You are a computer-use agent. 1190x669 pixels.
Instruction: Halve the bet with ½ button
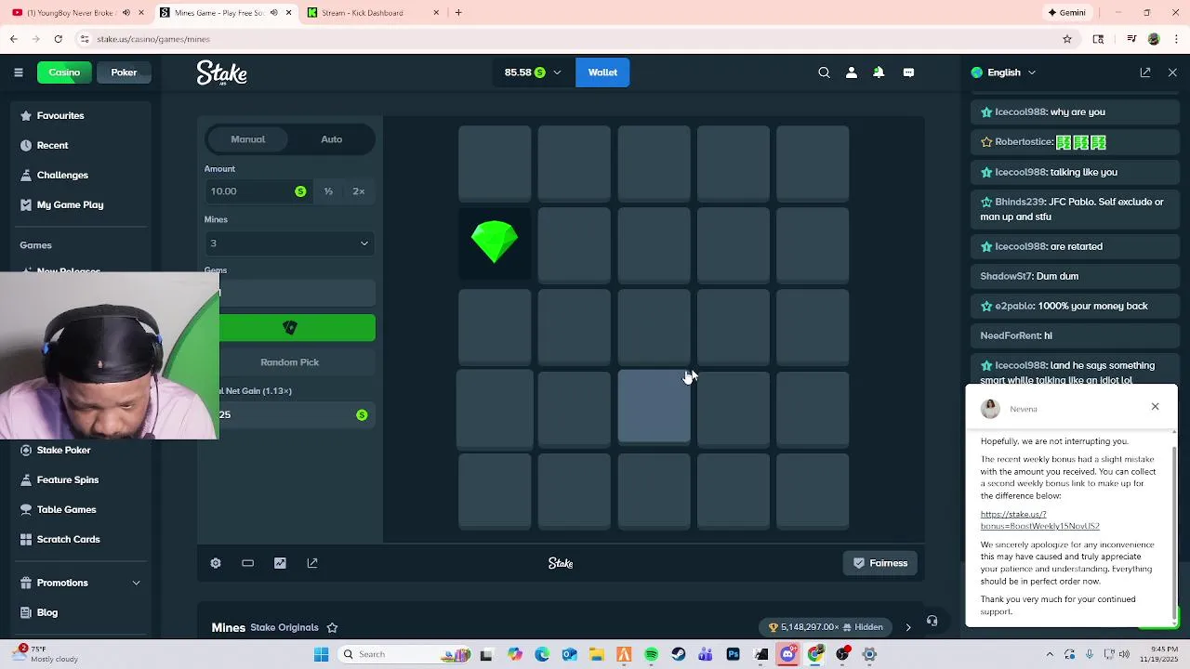click(328, 191)
